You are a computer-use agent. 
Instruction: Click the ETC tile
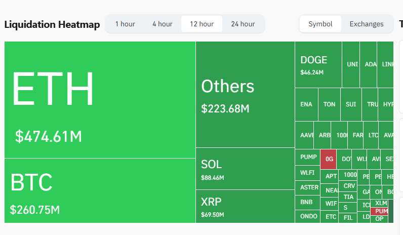pyautogui.click(x=330, y=217)
